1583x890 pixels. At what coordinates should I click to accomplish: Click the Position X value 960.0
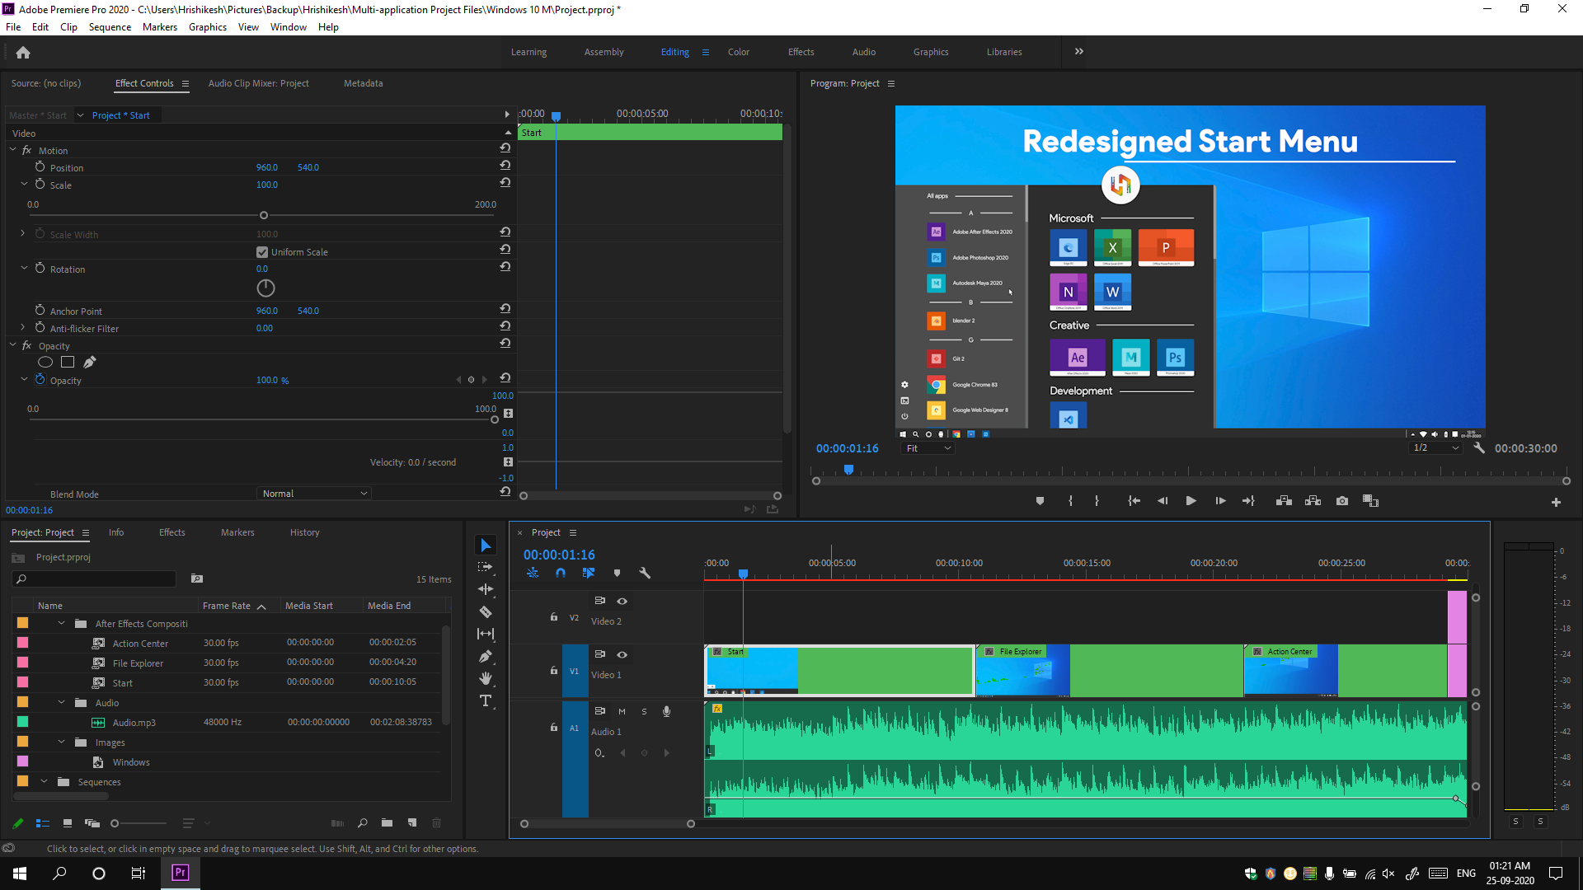[266, 167]
